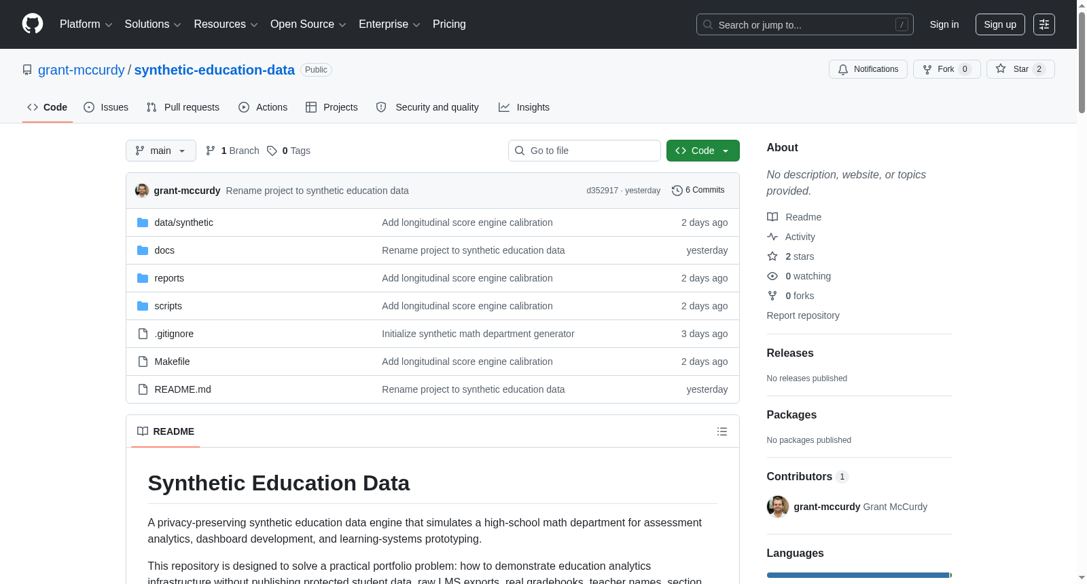Open the global navigation settings icon
Viewport: 1087px width, 584px height.
(1044, 24)
